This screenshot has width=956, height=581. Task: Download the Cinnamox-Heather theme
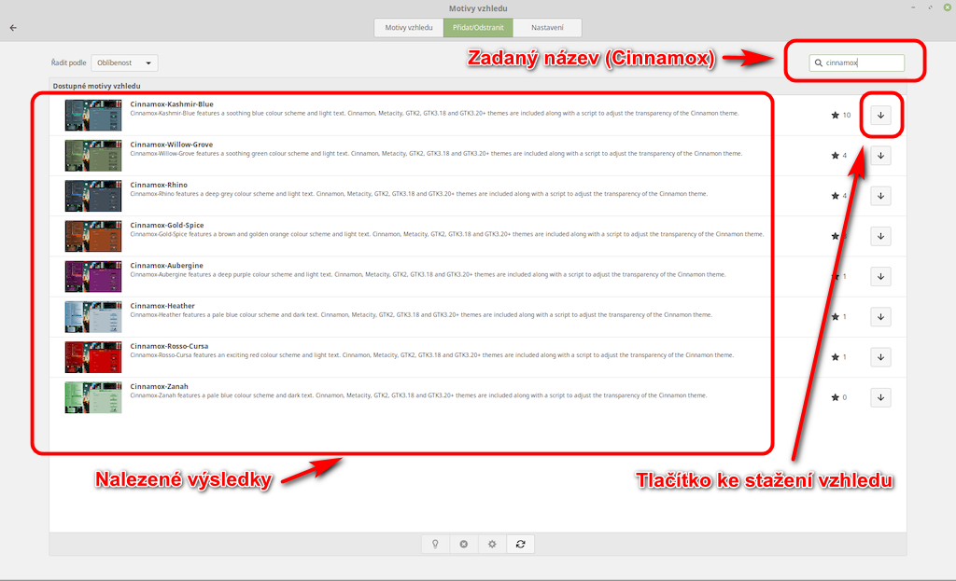pyautogui.click(x=880, y=317)
